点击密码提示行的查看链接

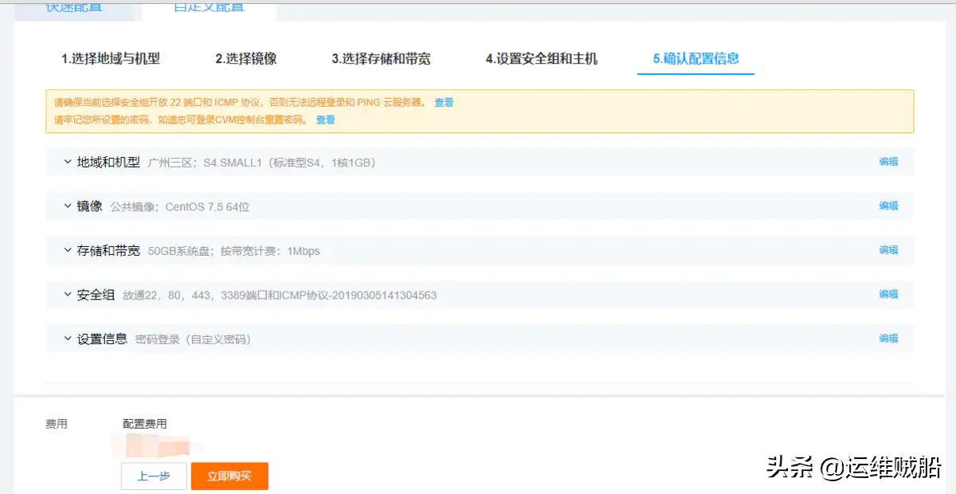click(x=326, y=120)
